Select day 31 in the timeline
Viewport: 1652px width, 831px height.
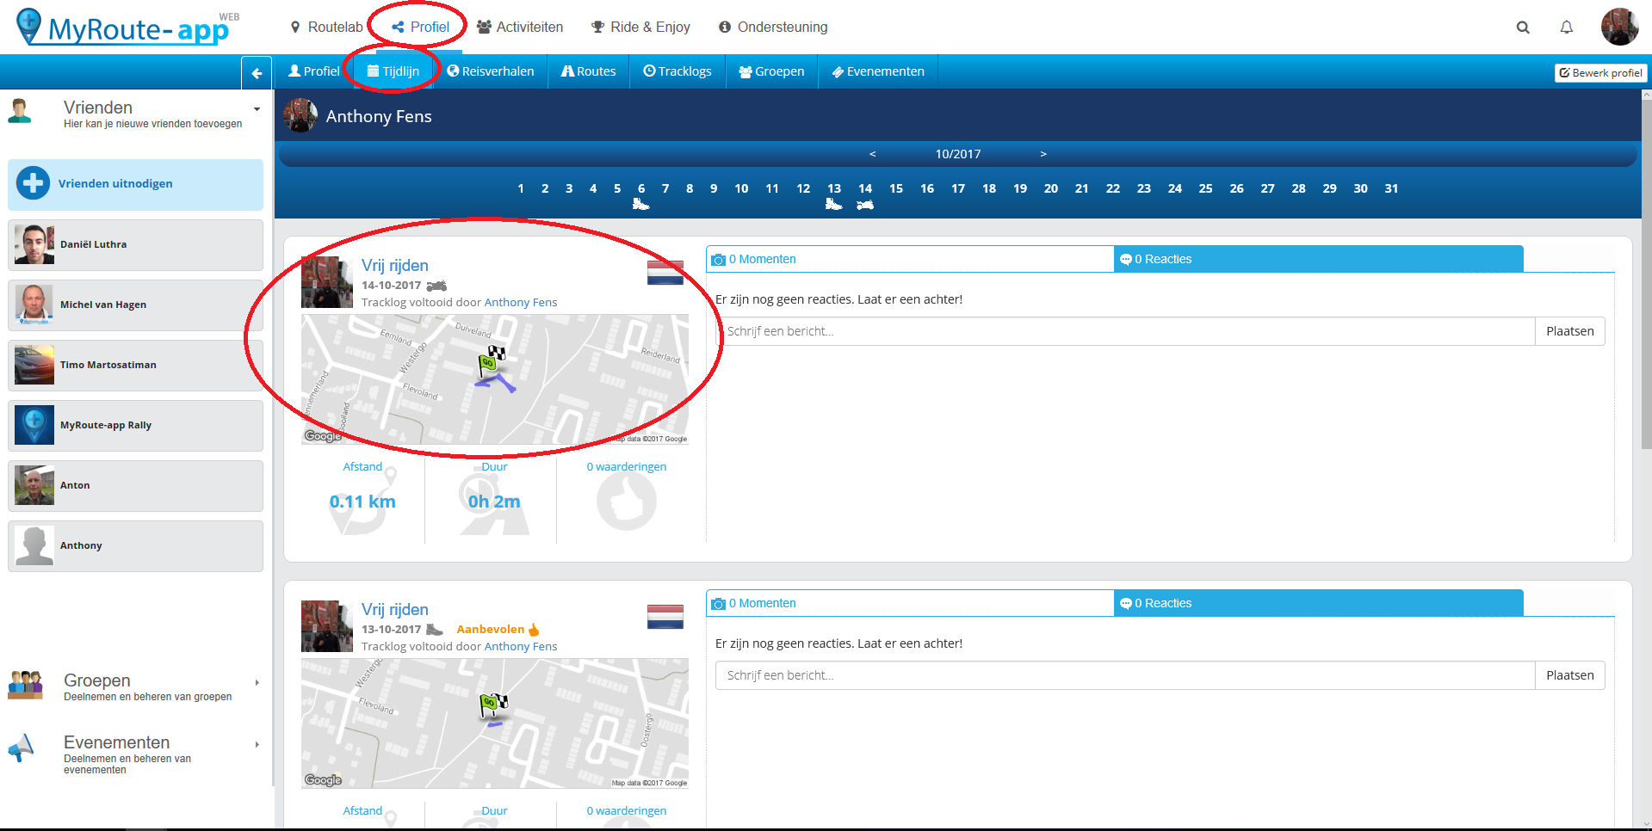pyautogui.click(x=1391, y=188)
